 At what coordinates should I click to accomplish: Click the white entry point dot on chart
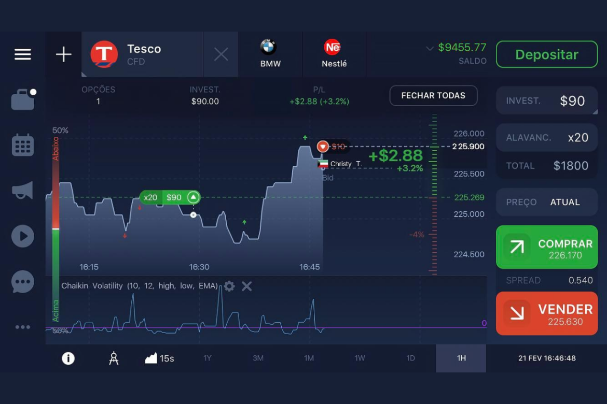[x=193, y=215]
